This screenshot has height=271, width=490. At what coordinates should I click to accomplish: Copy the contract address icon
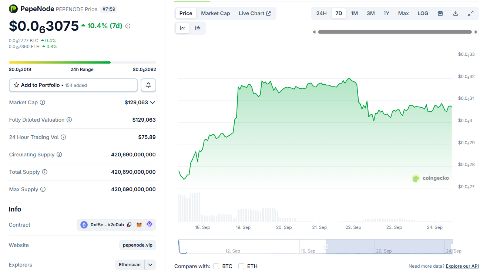pyautogui.click(x=129, y=224)
